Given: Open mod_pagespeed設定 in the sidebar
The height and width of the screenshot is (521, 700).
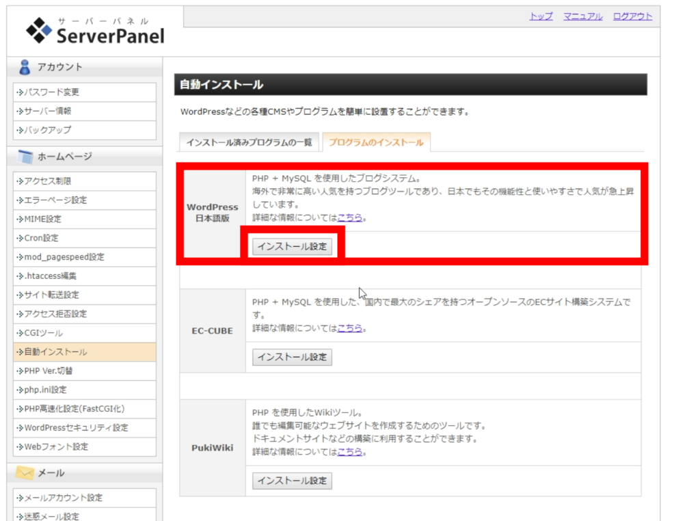Looking at the screenshot, I should click(x=85, y=256).
